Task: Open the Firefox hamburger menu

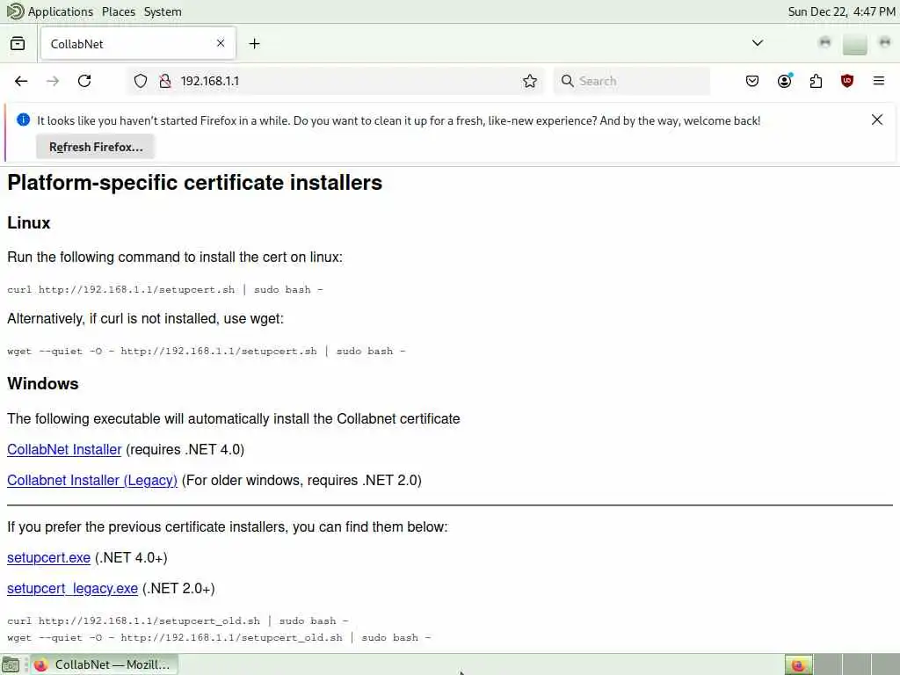Action: pyautogui.click(x=879, y=81)
